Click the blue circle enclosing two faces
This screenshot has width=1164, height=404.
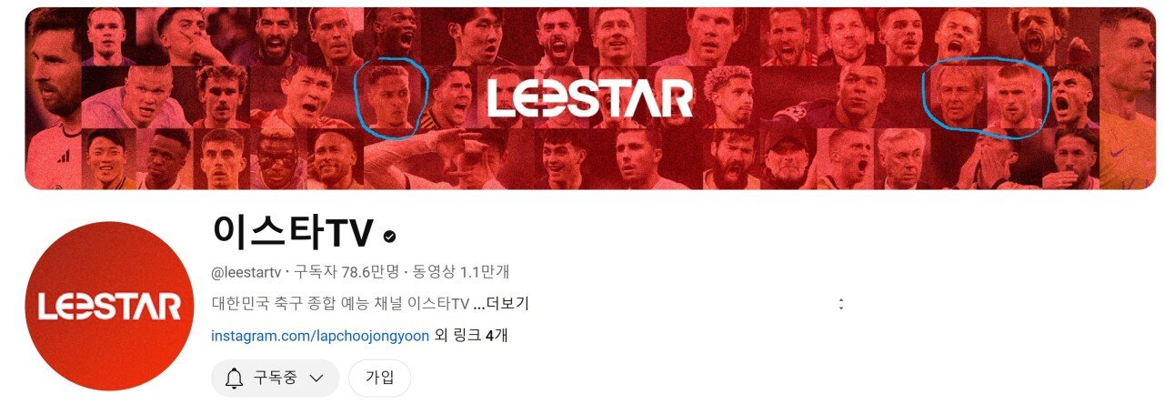coord(985,99)
